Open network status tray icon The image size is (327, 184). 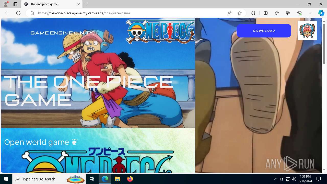point(288,179)
